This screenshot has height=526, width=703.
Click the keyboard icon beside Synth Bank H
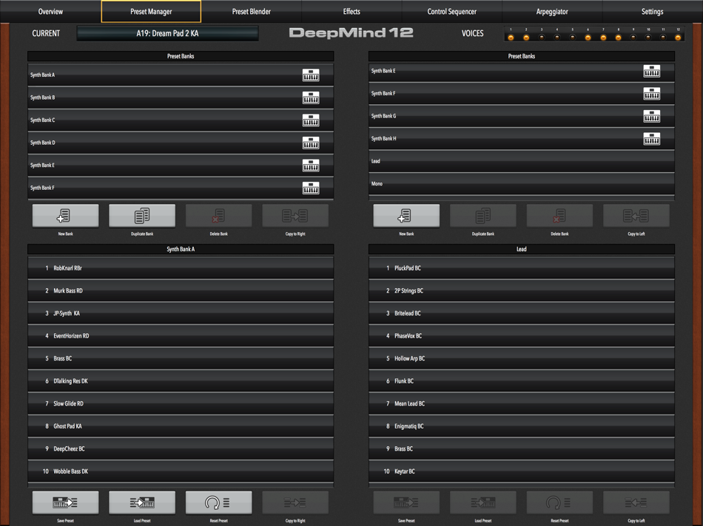point(651,138)
